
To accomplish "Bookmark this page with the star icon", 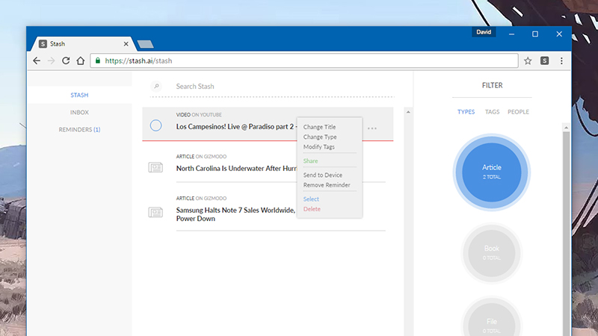I will [x=528, y=60].
